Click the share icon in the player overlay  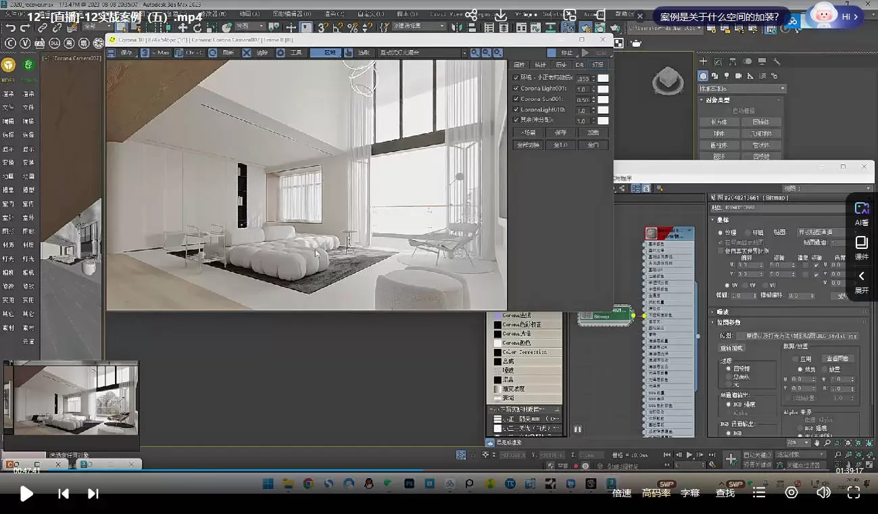pos(471,15)
